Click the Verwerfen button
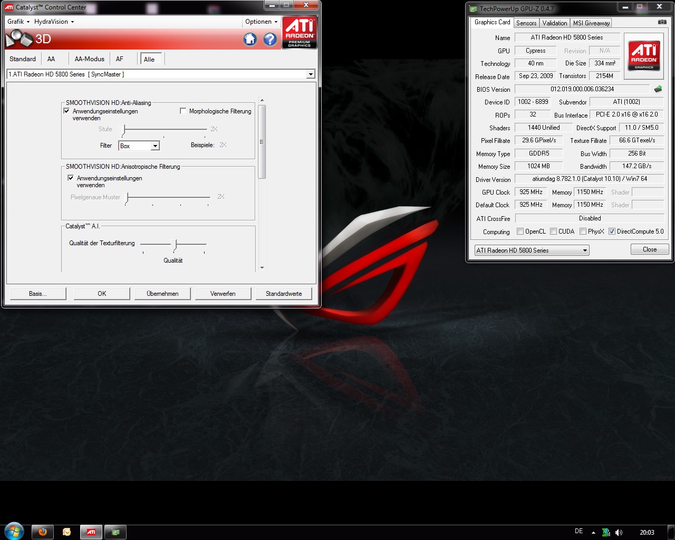This screenshot has width=675, height=540. coord(223,294)
